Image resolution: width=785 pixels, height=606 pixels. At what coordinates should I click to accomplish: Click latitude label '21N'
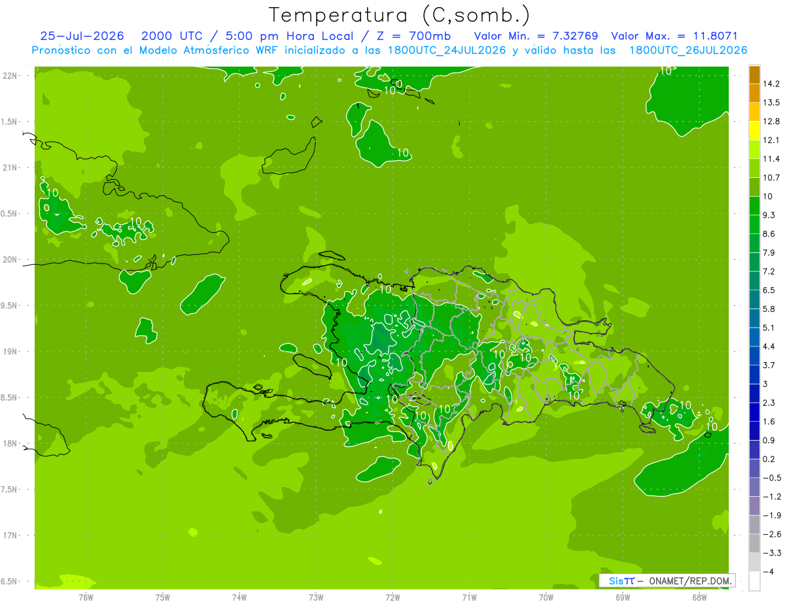tap(10, 167)
